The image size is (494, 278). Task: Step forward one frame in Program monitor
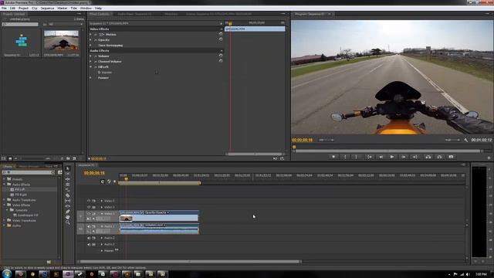pos(403,157)
